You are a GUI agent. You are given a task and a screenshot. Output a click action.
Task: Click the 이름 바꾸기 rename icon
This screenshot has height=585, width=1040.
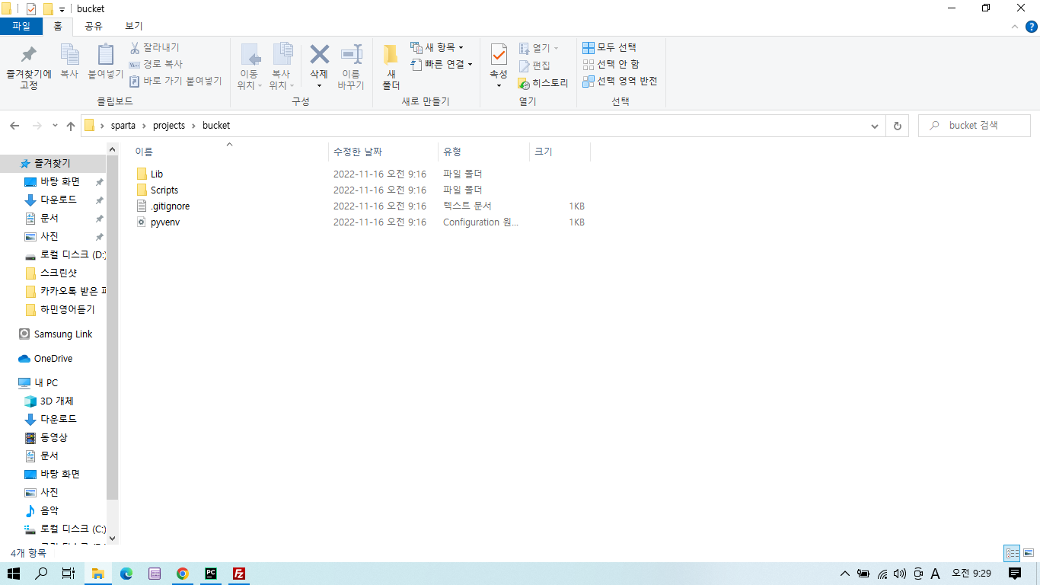point(351,55)
